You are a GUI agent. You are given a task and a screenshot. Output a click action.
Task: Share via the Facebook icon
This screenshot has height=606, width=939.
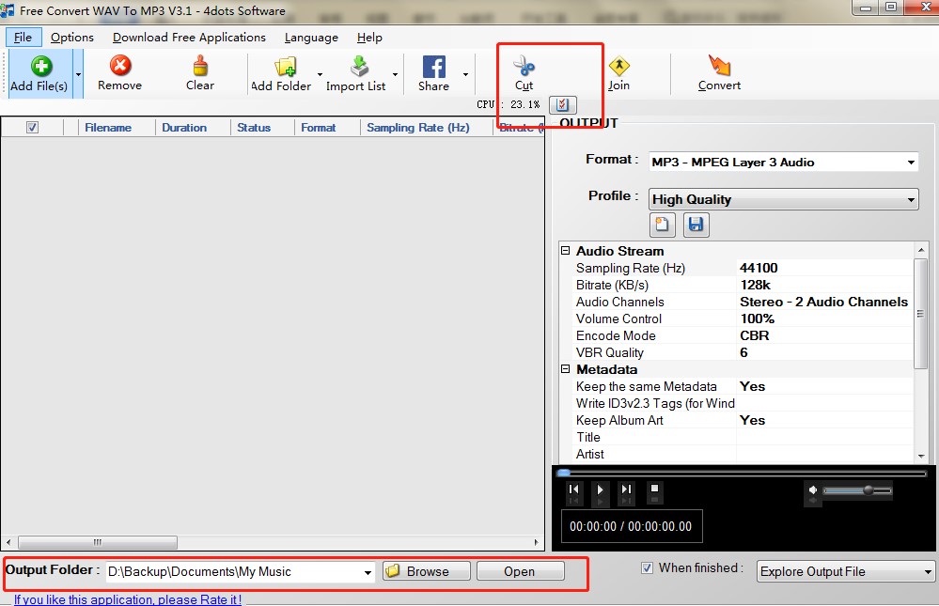coord(433,69)
